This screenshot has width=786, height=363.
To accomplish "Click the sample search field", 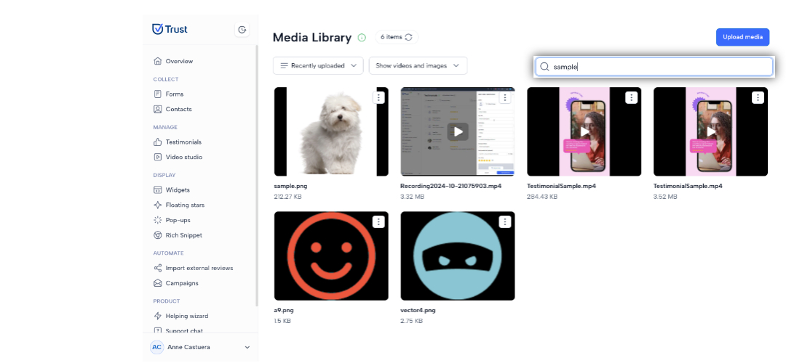I will tap(654, 67).
